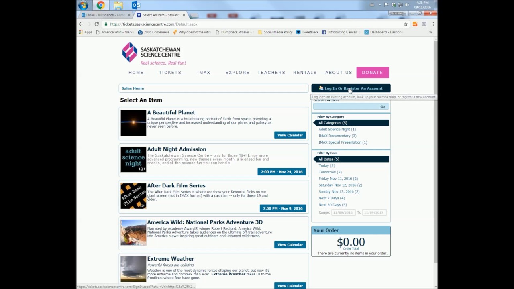The image size is (514, 289).
Task: Show more bookmarks with the chevron
Action: click(x=430, y=32)
